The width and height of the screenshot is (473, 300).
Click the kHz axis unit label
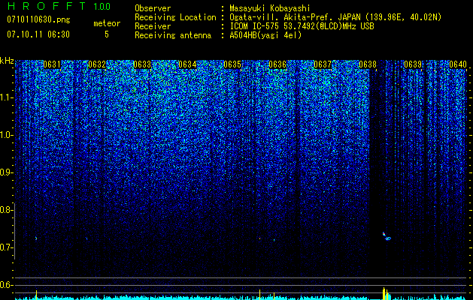click(7, 61)
